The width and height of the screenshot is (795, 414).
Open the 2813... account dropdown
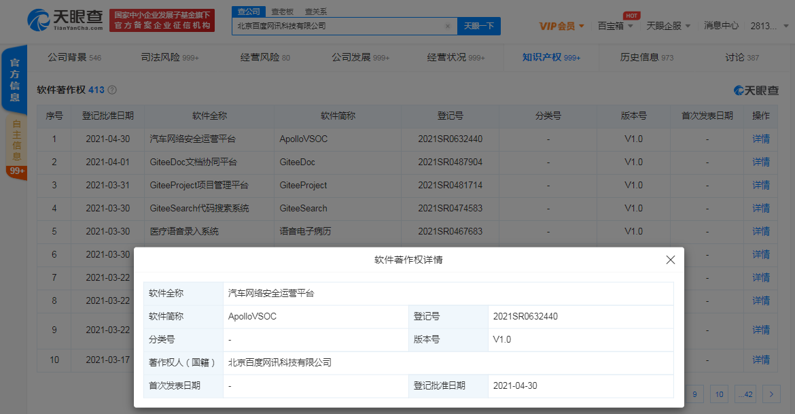click(769, 26)
